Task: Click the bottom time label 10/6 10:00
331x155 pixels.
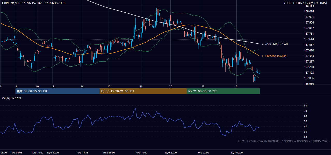Action: pyautogui.click(x=37, y=153)
